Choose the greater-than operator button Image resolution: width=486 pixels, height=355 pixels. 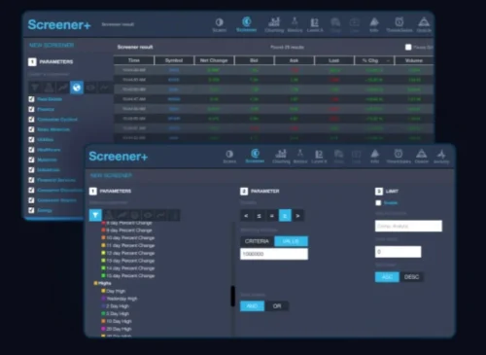(x=297, y=216)
